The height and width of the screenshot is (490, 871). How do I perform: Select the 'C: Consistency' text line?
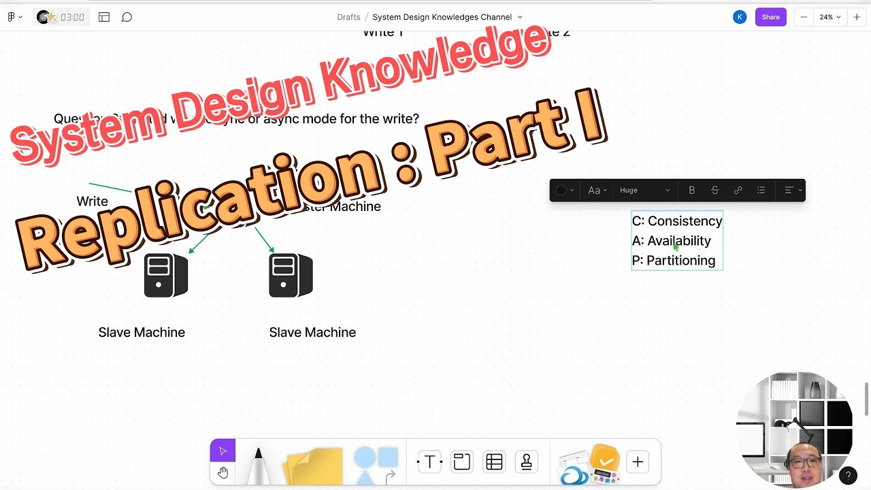click(677, 221)
